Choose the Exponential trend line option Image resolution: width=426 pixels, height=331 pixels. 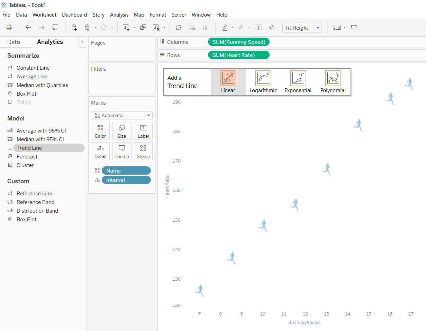click(298, 82)
